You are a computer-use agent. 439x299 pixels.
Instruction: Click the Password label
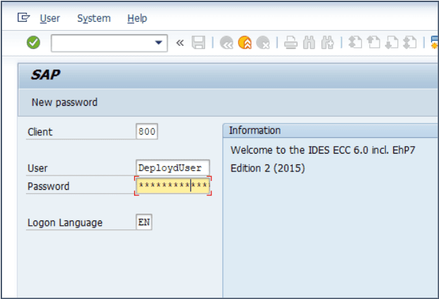[49, 186]
